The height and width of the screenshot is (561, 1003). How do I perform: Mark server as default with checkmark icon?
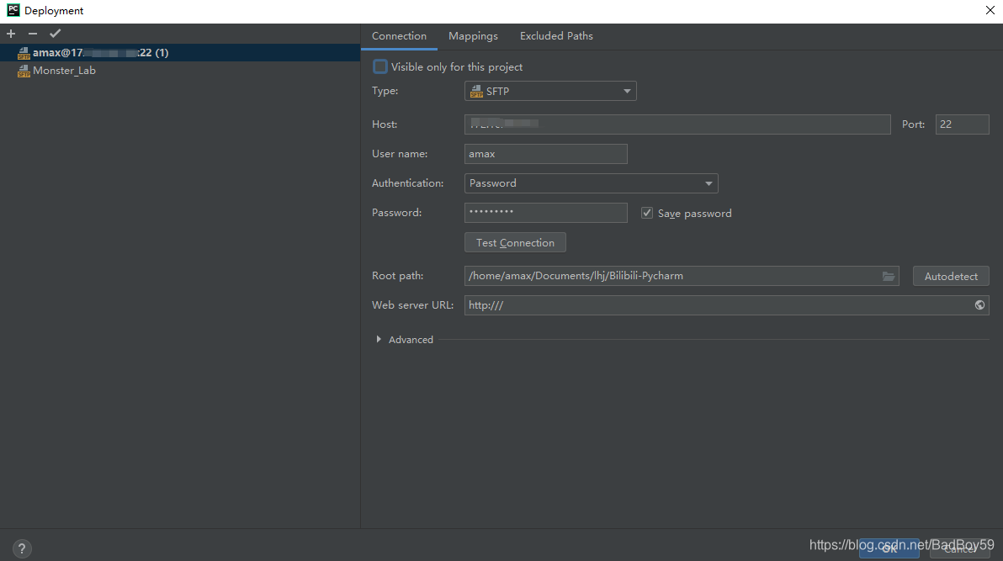point(55,34)
